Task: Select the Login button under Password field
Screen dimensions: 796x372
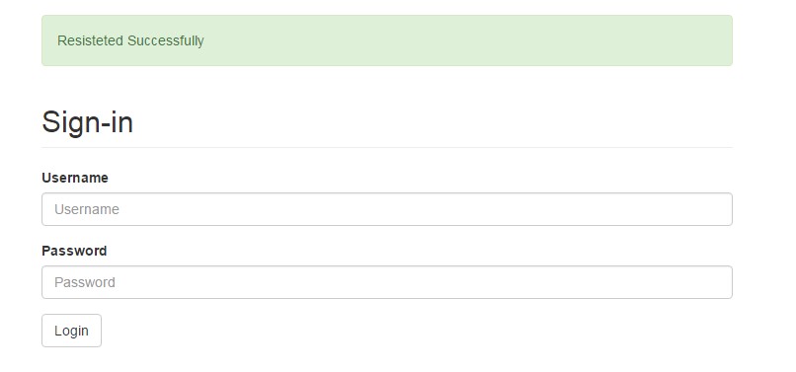Action: (71, 331)
